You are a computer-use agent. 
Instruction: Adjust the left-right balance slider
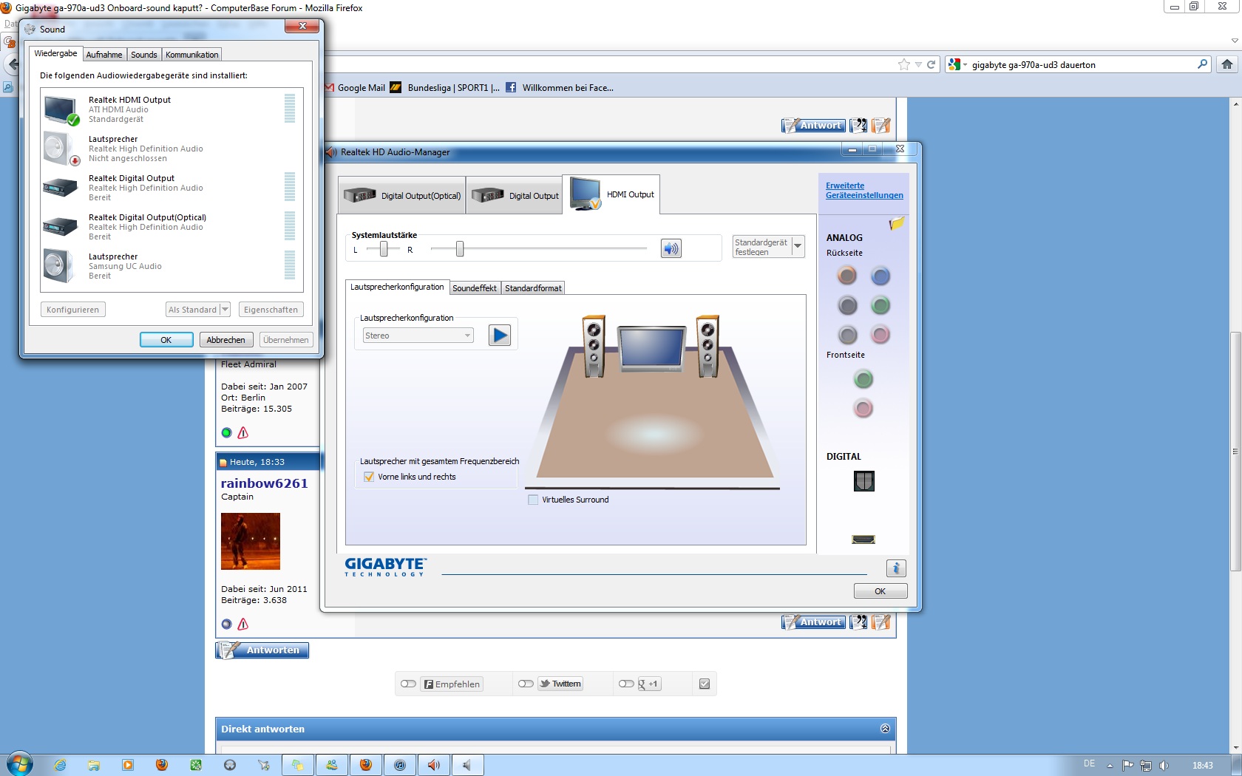(383, 249)
